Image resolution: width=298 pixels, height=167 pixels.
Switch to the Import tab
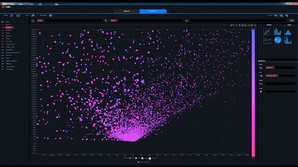point(127,11)
